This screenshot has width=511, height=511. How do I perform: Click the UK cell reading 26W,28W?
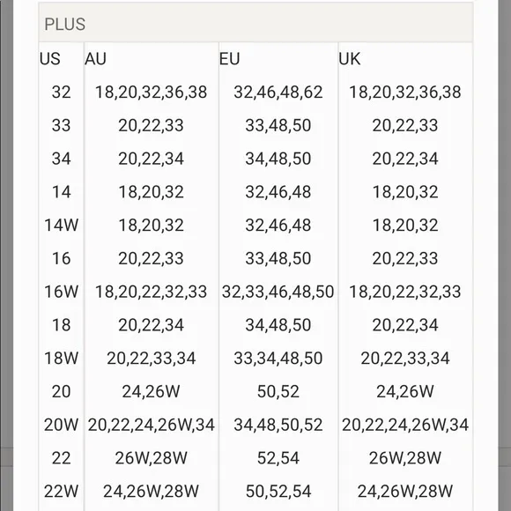405,458
